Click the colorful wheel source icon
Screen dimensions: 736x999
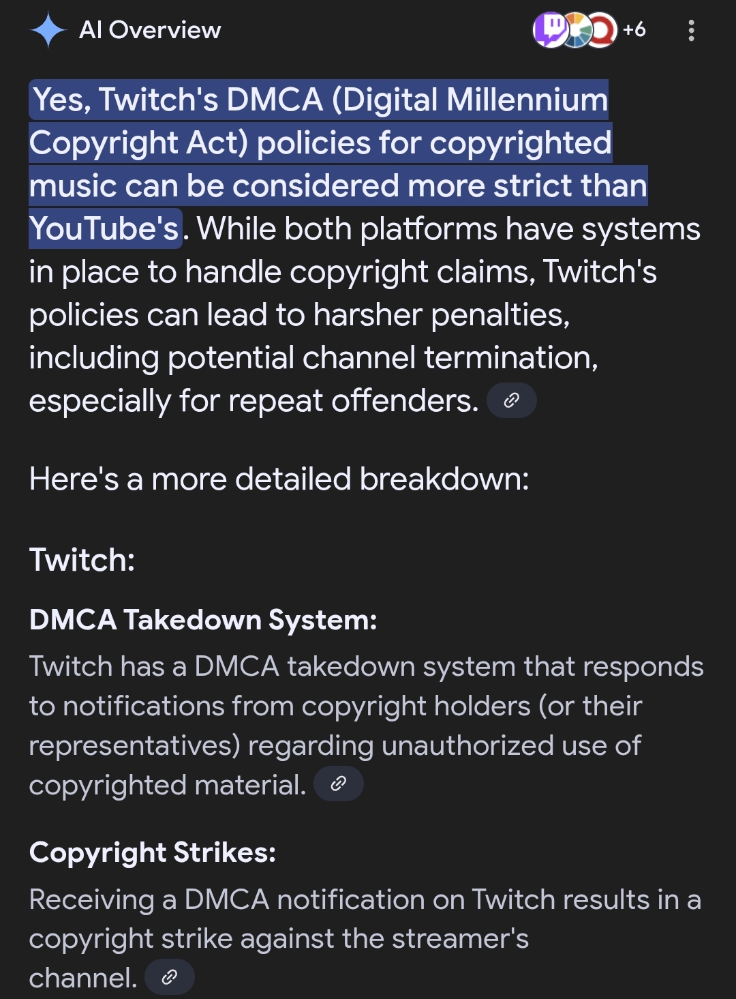[577, 30]
